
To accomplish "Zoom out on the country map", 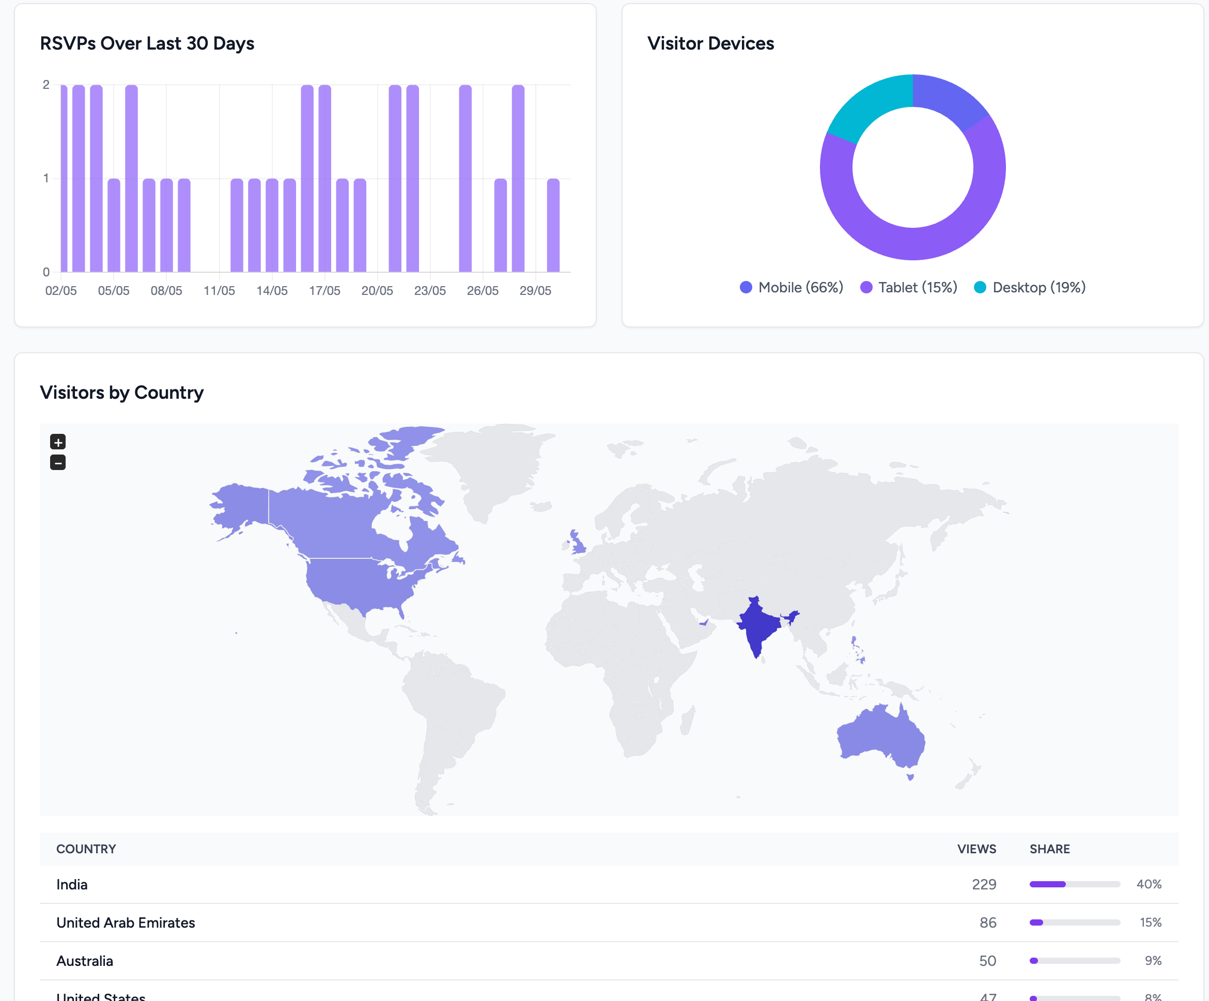I will [57, 462].
